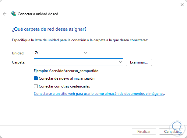This screenshot has height=138, width=187.
Task: Click the Cancelar button
Action: pos(171,132)
